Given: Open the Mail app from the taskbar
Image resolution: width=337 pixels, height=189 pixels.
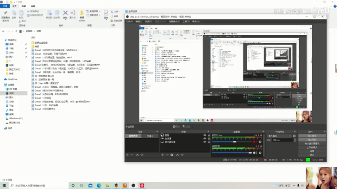Looking at the screenshot, I should [x=90, y=185].
